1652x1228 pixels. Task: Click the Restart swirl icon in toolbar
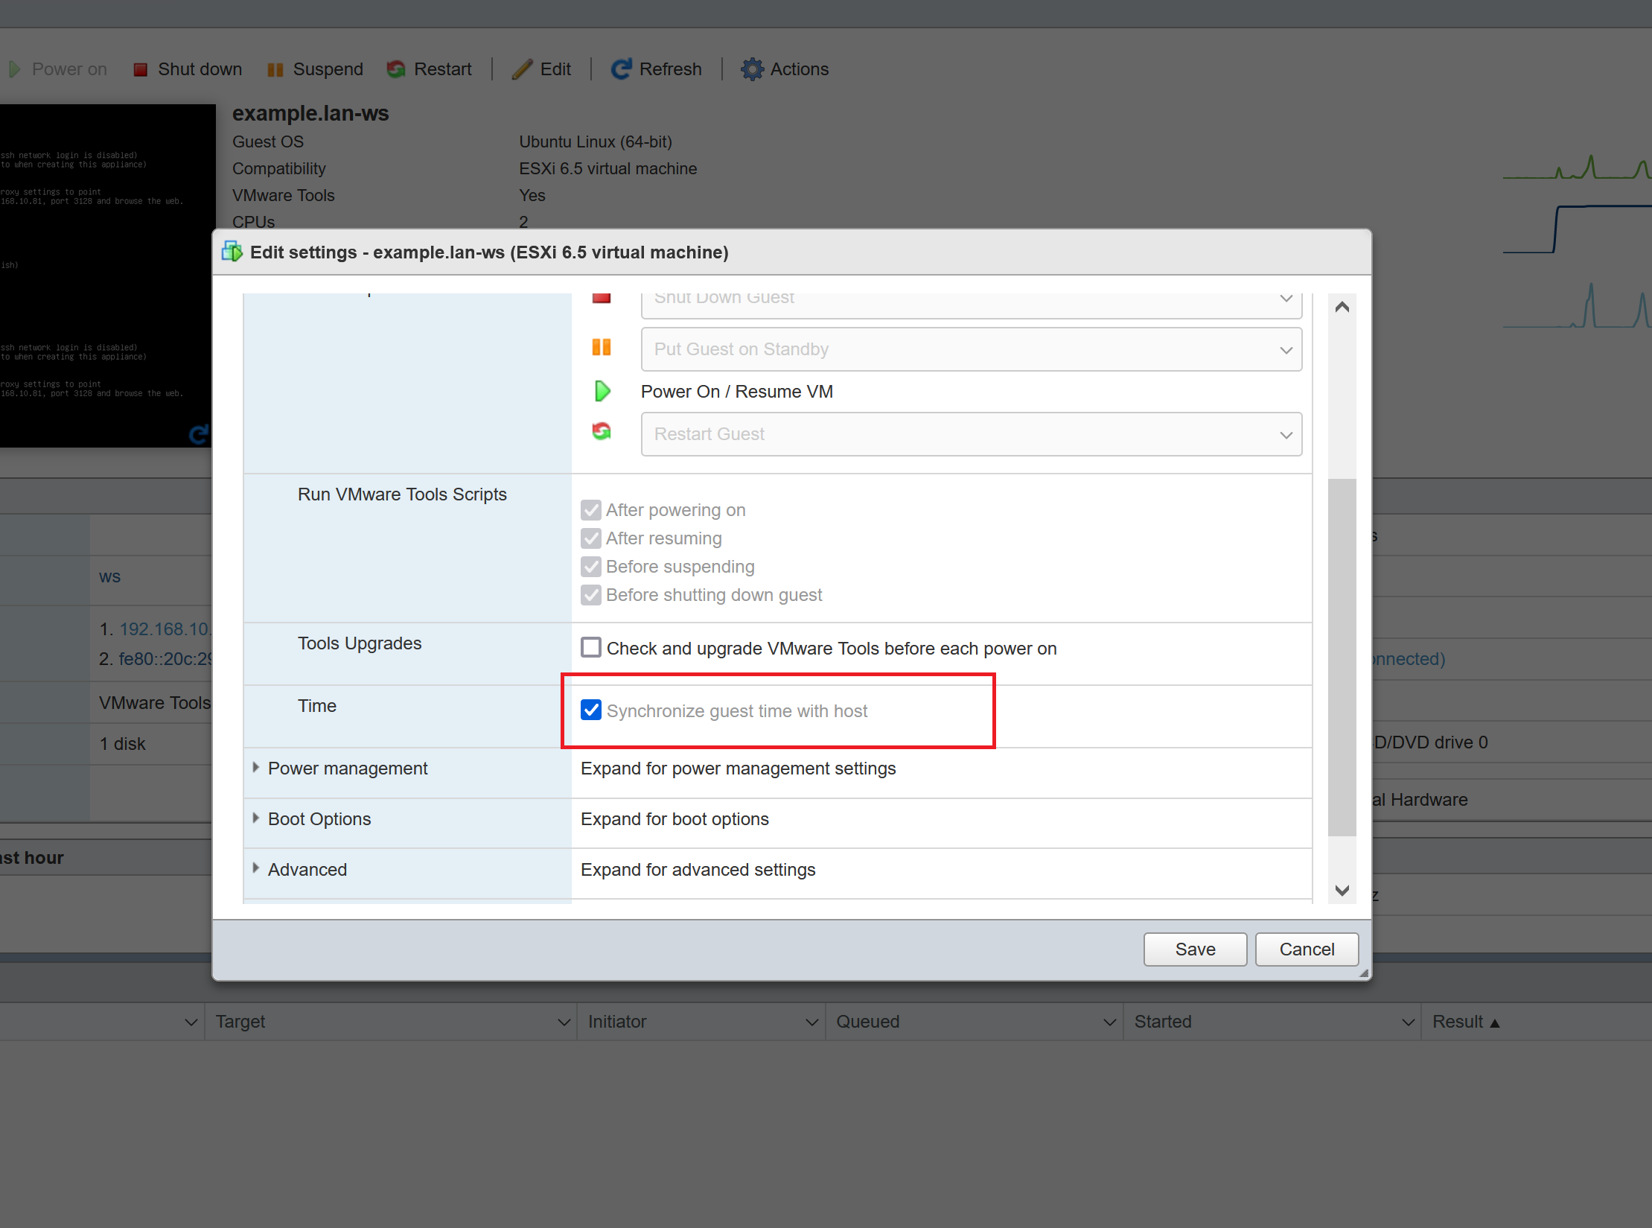click(x=396, y=69)
